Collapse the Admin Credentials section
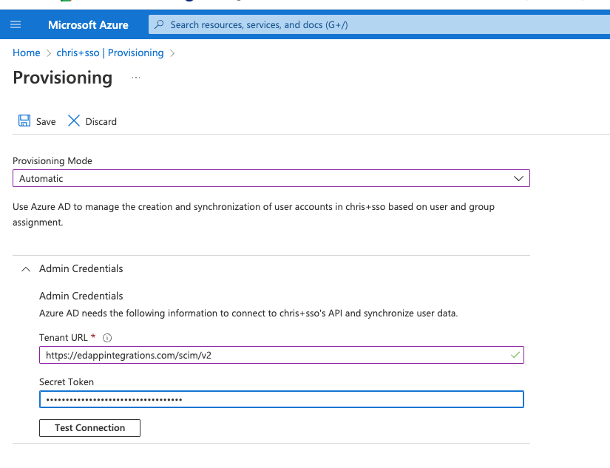 (x=24, y=268)
